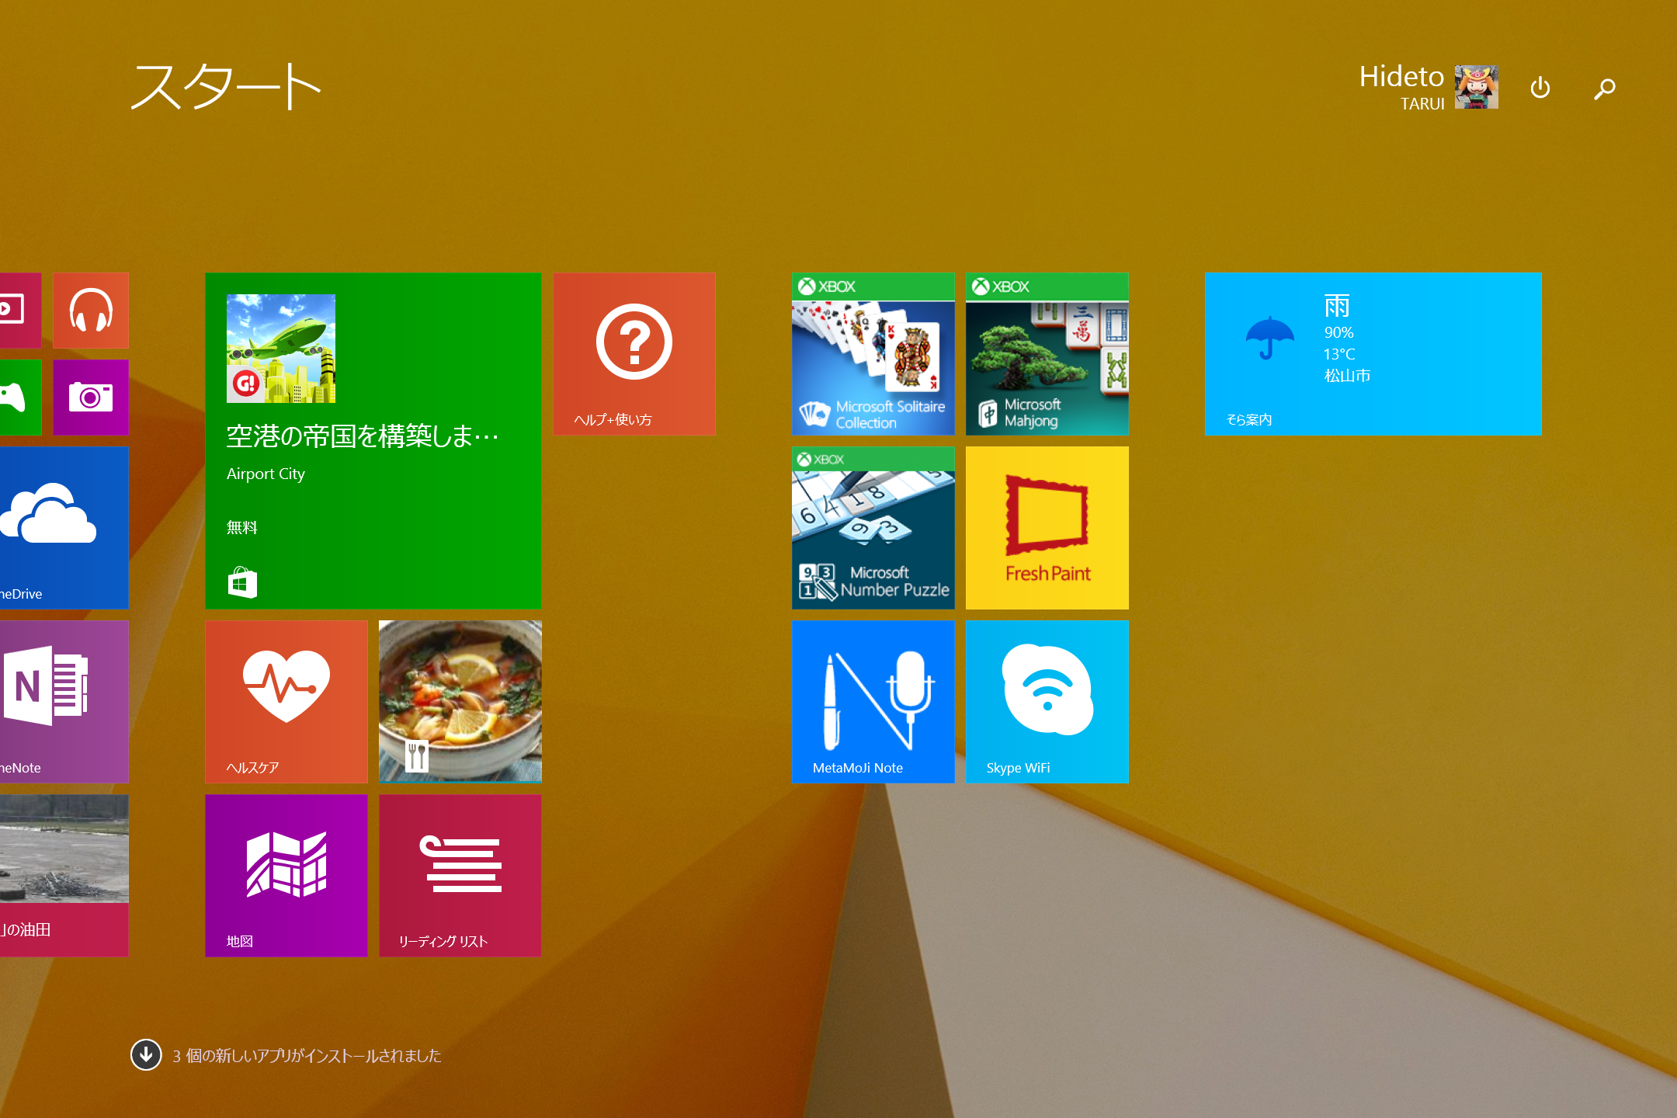The image size is (1677, 1118).
Task: Open the リーディング リスト tile
Action: 460,875
